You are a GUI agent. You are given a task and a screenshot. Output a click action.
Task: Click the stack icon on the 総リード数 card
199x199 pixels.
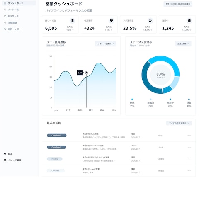click(72, 21)
